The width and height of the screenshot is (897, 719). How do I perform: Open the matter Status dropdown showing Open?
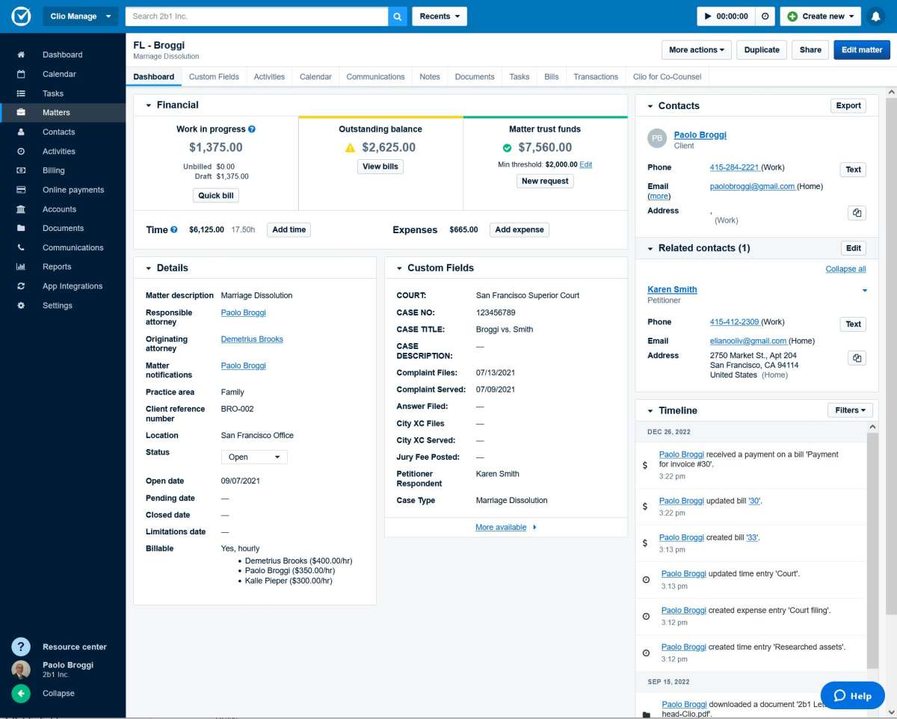[x=253, y=456]
